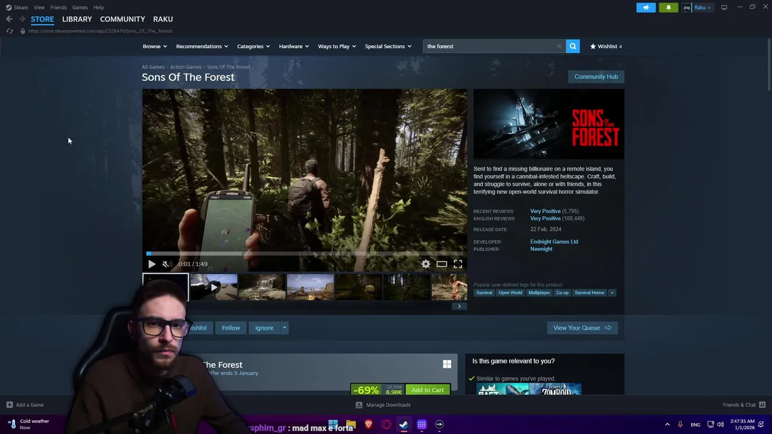Switch to the RAKU profile tab
Viewport: 772px width, 434px height.
point(163,19)
